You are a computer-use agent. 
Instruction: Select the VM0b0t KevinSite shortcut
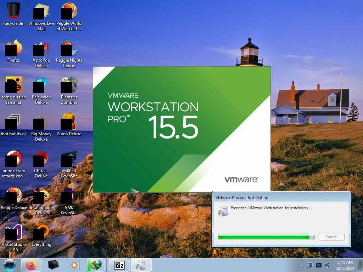(69, 164)
